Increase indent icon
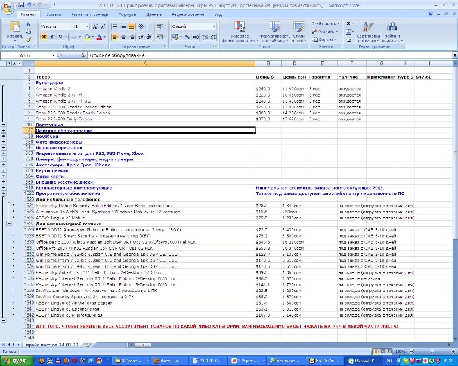This screenshot has width=458, height=366. (149, 37)
